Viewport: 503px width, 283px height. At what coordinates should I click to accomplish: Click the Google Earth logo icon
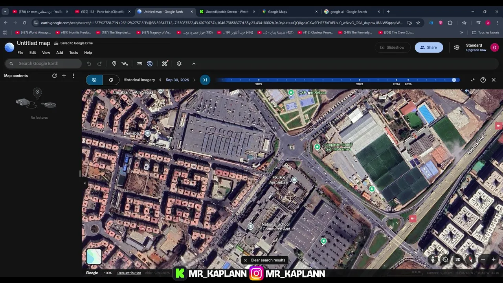pyautogui.click(x=9, y=47)
